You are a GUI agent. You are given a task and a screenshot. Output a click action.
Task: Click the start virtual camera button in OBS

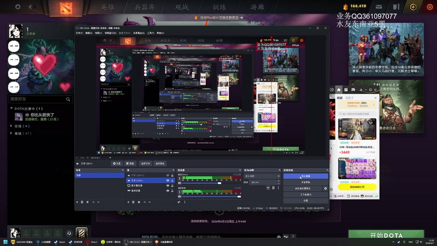click(303, 188)
